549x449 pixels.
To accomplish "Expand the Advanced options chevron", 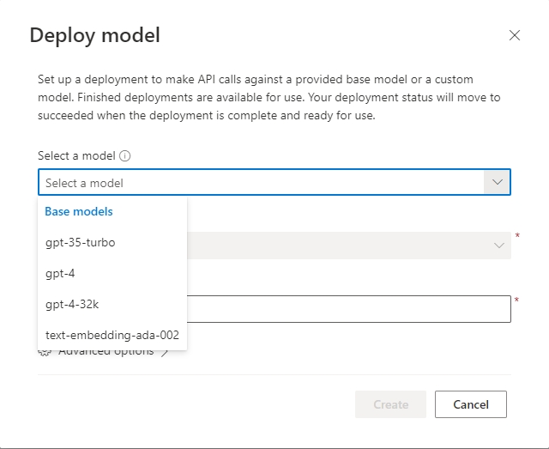I will tap(165, 352).
